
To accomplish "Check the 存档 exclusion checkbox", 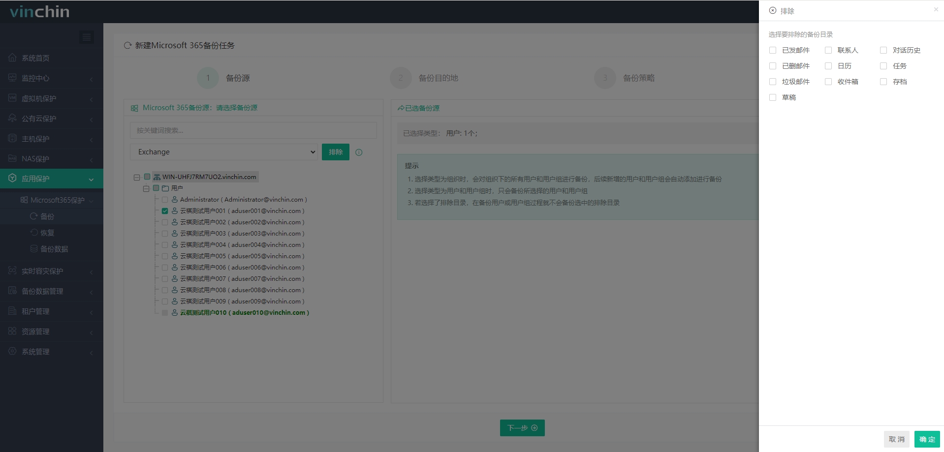I will click(883, 82).
